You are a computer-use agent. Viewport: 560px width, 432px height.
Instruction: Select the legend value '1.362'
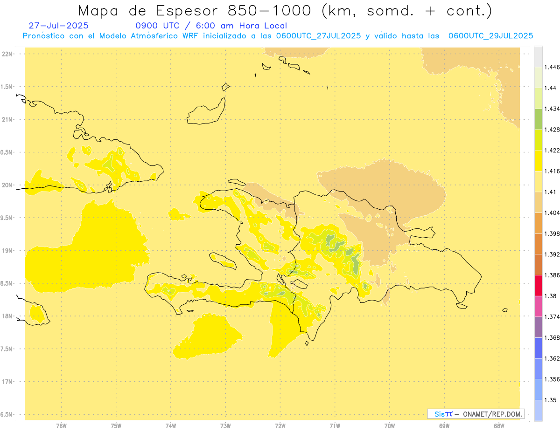point(552,358)
